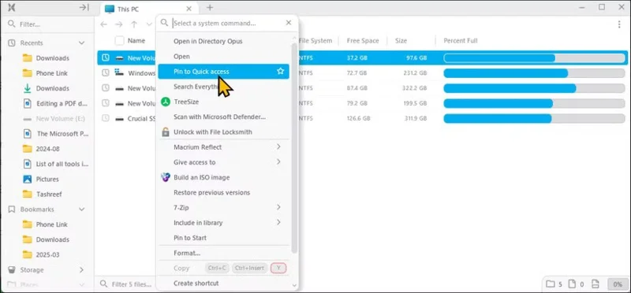Viewport: 631px width, 293px height.
Task: Click the Y shortcut key badge
Action: (x=278, y=268)
